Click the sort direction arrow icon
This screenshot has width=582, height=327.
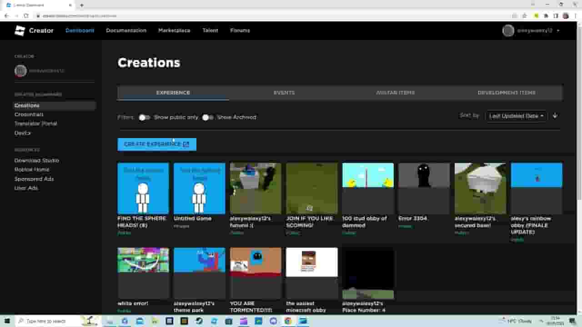point(555,116)
